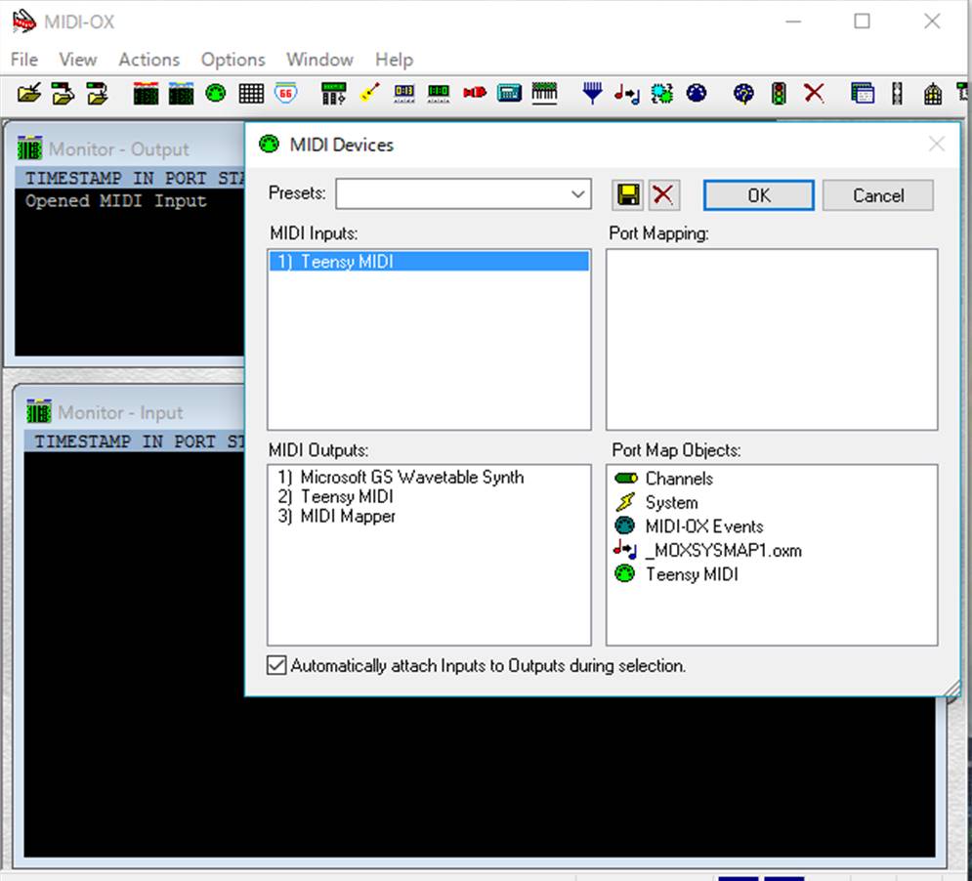This screenshot has width=972, height=881.
Task: Click the red X icon in main toolbar
Action: click(x=814, y=94)
